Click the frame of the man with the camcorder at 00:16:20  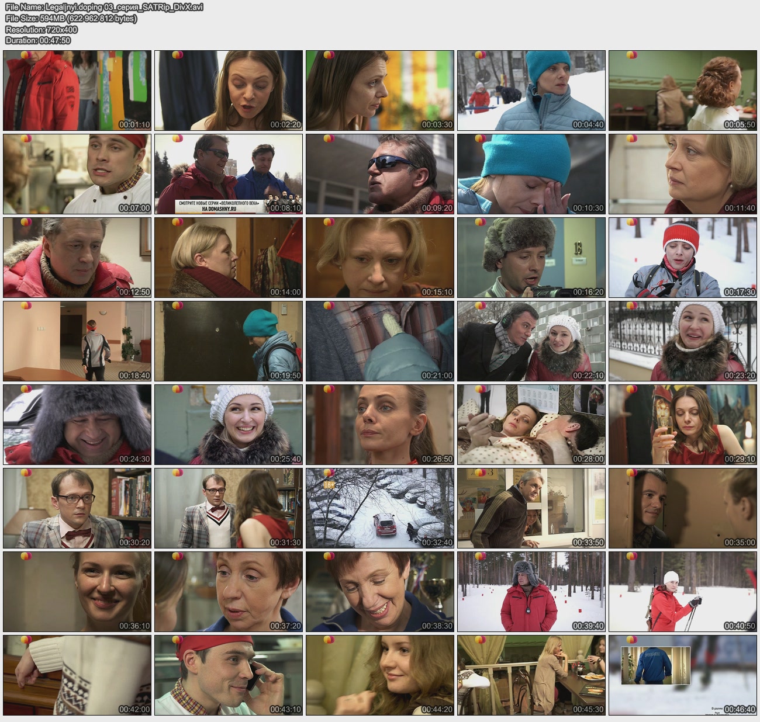[x=531, y=257]
